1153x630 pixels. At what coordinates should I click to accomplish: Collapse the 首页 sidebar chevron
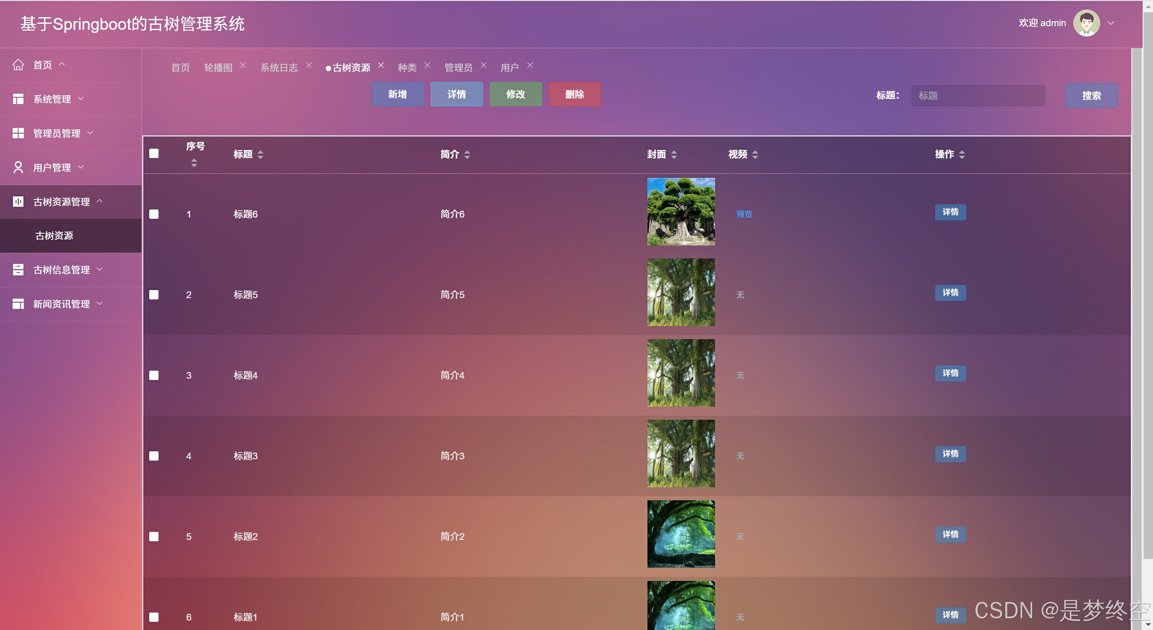tap(62, 64)
